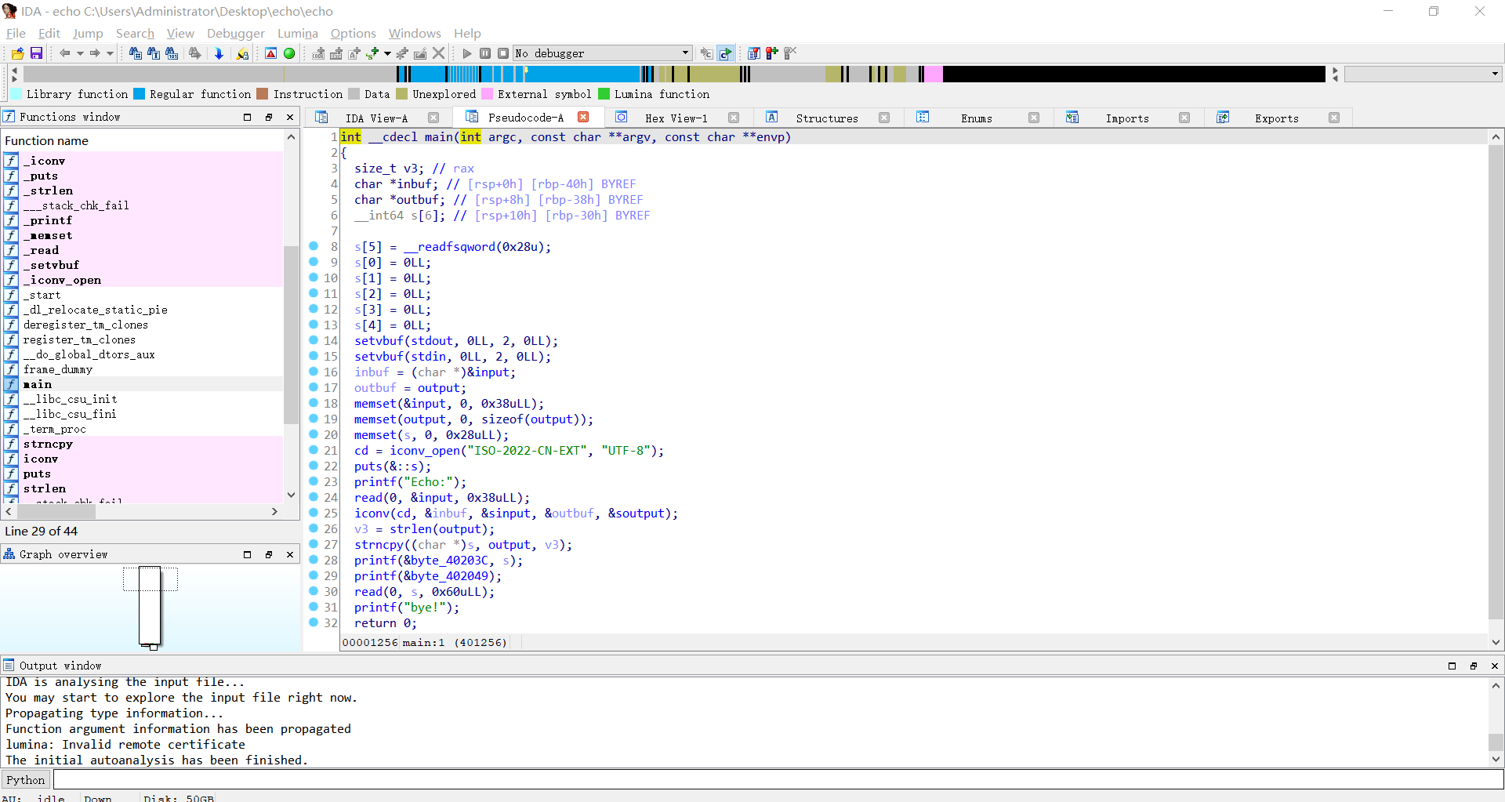The height and width of the screenshot is (802, 1505).
Task: Click the Function name column header
Action: (143, 140)
